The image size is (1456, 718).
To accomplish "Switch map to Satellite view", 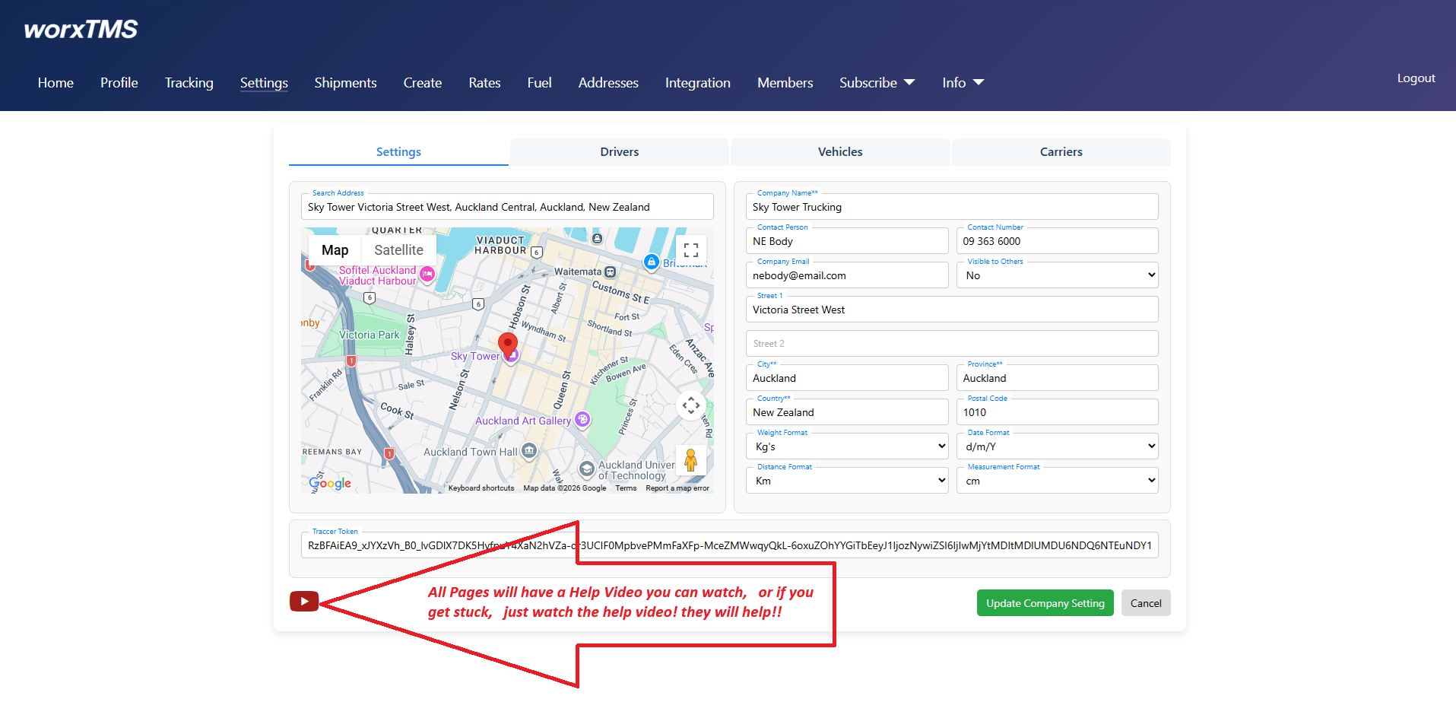I will pos(398,250).
